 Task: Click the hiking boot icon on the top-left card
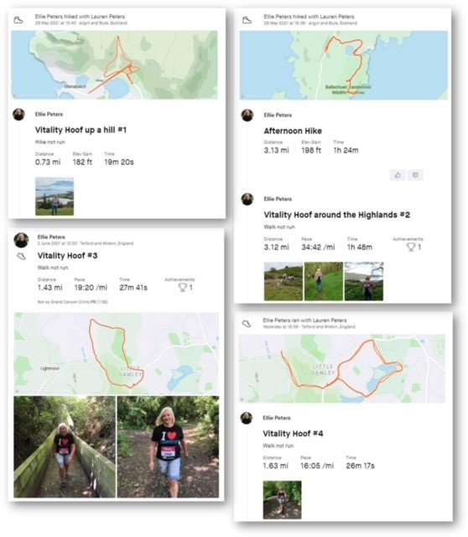(18, 20)
